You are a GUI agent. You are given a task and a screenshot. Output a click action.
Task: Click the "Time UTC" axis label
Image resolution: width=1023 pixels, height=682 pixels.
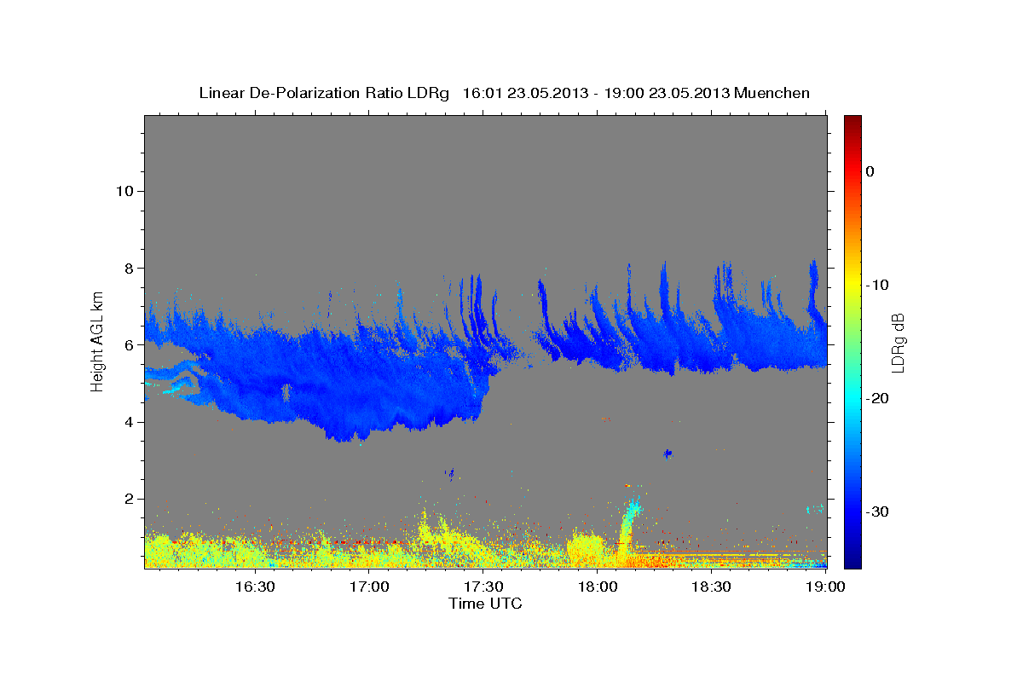(485, 604)
